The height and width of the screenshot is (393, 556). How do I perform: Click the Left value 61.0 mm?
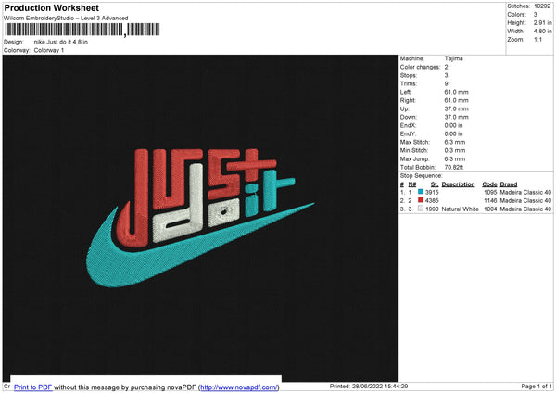pos(456,92)
